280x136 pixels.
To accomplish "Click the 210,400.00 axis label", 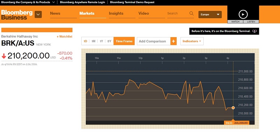I will [245, 96].
